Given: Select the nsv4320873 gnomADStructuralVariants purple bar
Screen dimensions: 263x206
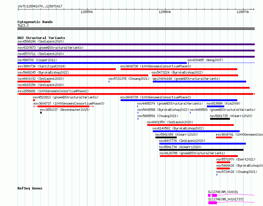Looking at the screenshot, I should click(x=136, y=51).
